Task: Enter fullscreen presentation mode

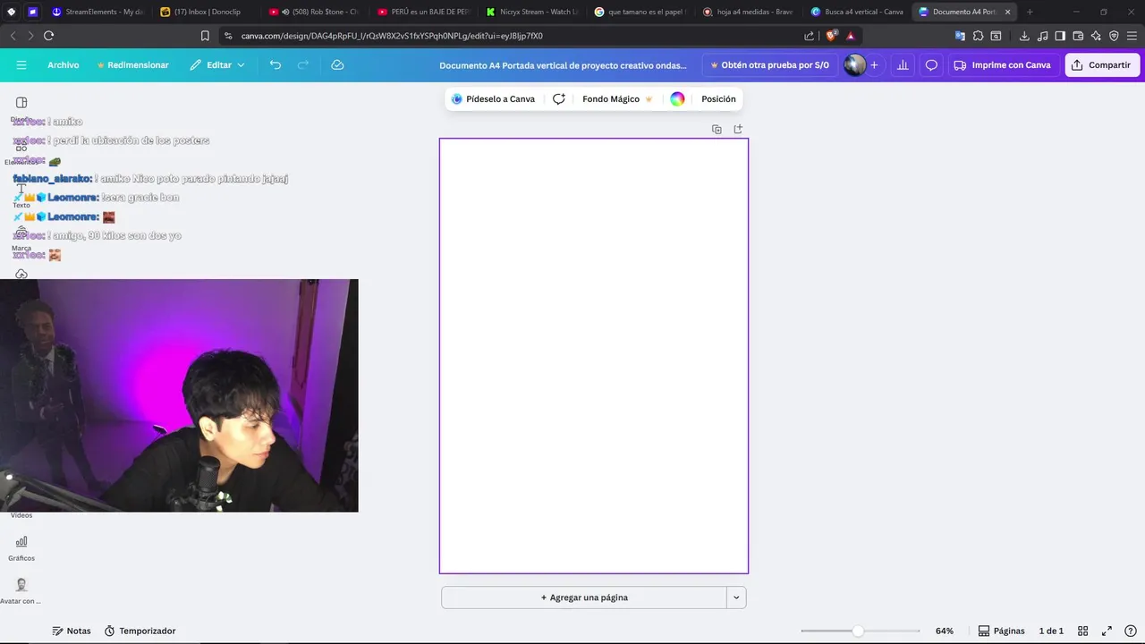Action: tap(1107, 631)
